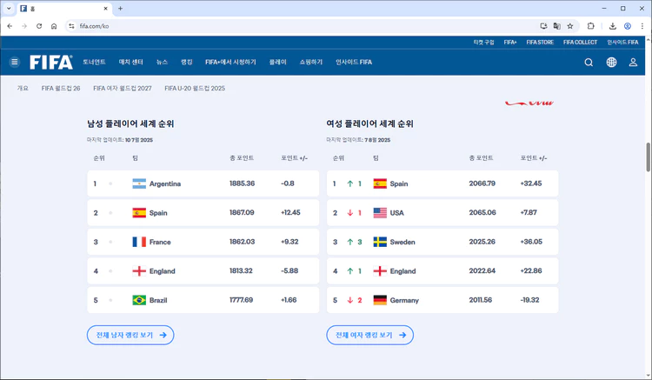Viewport: 652px width, 380px height.
Task: Open the user account profile icon
Action: pos(633,63)
